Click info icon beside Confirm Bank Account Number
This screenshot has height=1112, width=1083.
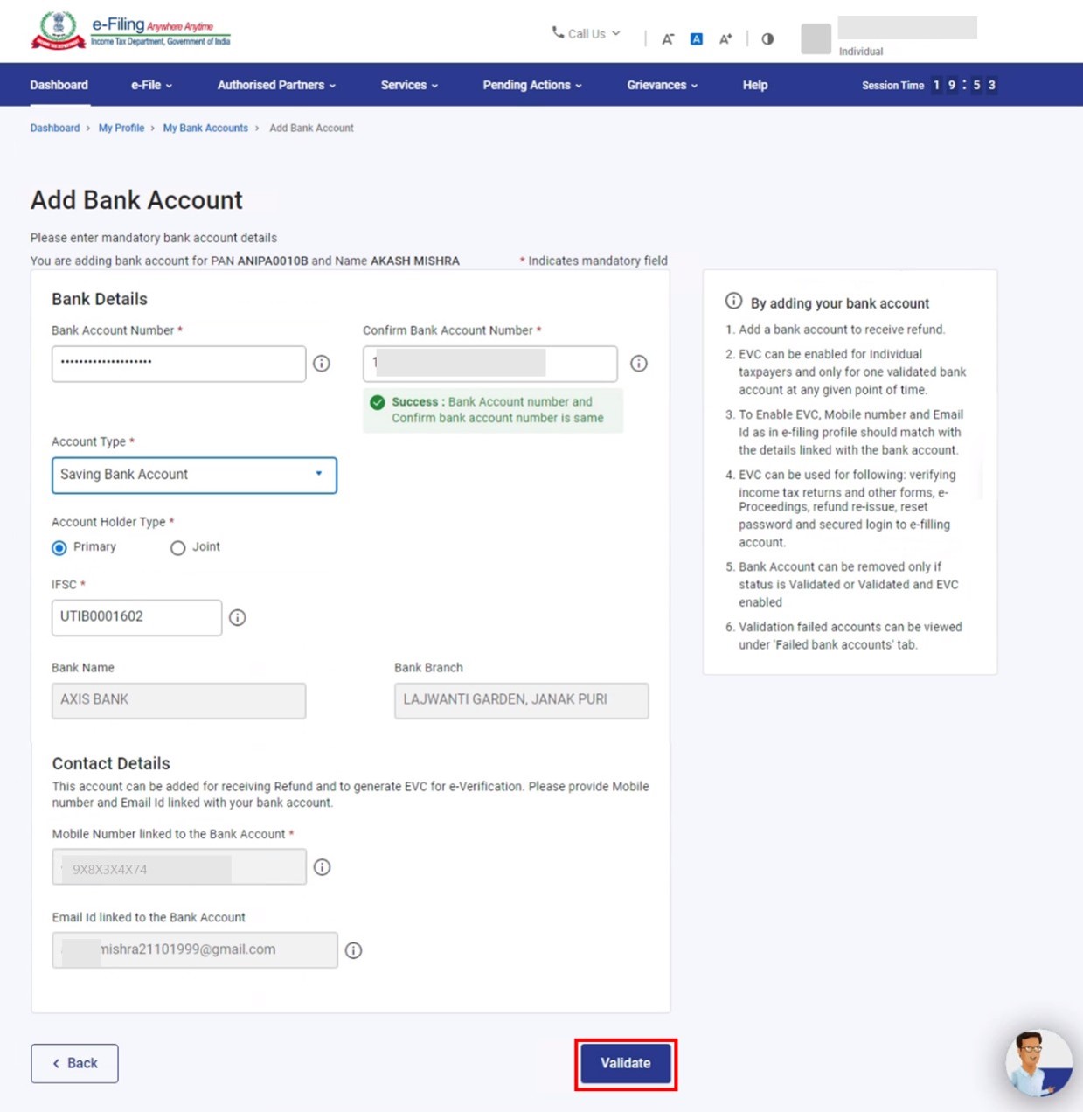(x=639, y=364)
